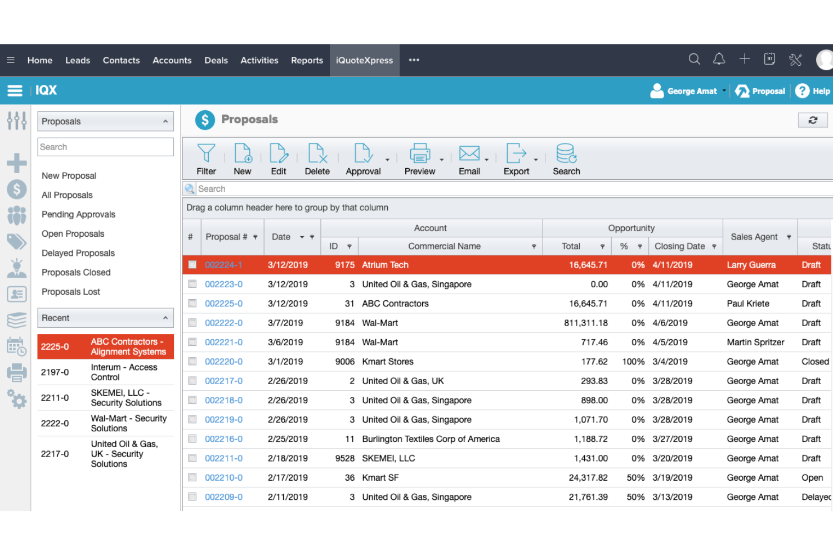Open Delayed Proposals in sidebar

(78, 253)
